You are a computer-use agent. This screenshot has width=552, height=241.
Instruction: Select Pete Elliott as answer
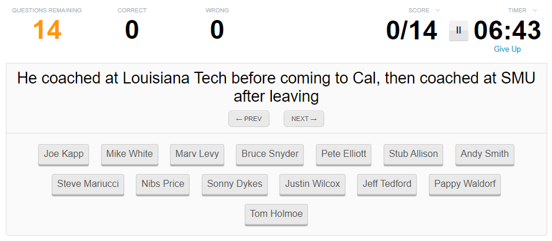tap(344, 154)
